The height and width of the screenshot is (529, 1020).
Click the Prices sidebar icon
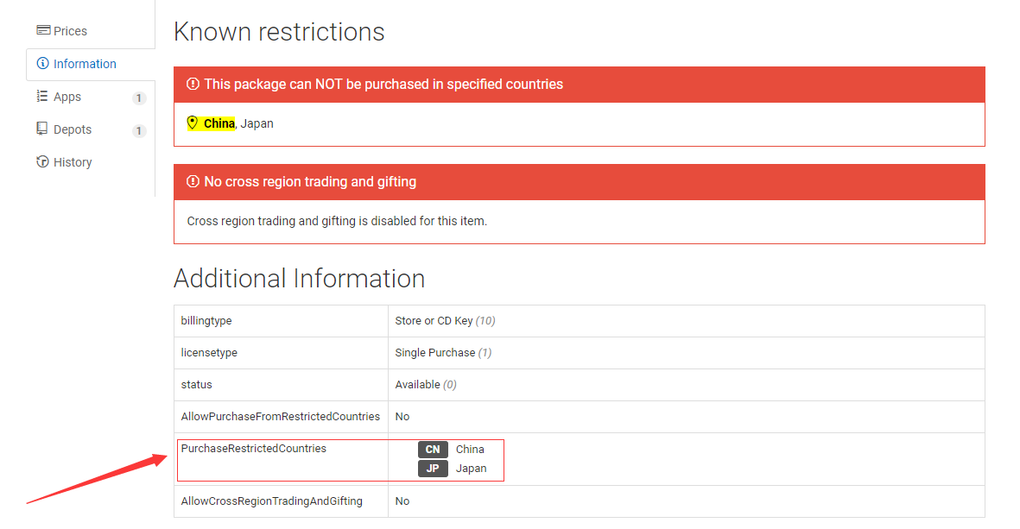[42, 31]
